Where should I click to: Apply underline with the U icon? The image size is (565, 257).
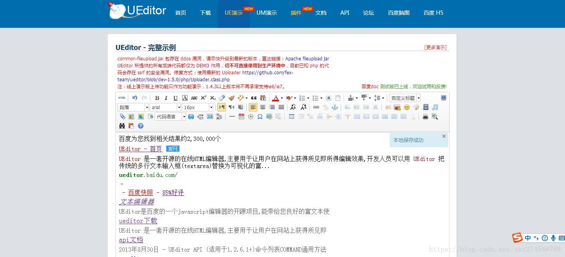coord(175,98)
